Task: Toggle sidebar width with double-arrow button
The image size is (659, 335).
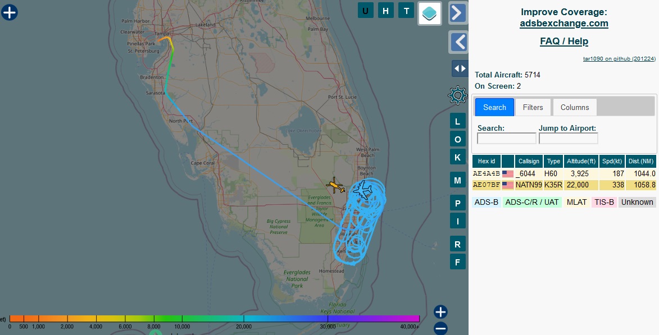Action: point(460,68)
